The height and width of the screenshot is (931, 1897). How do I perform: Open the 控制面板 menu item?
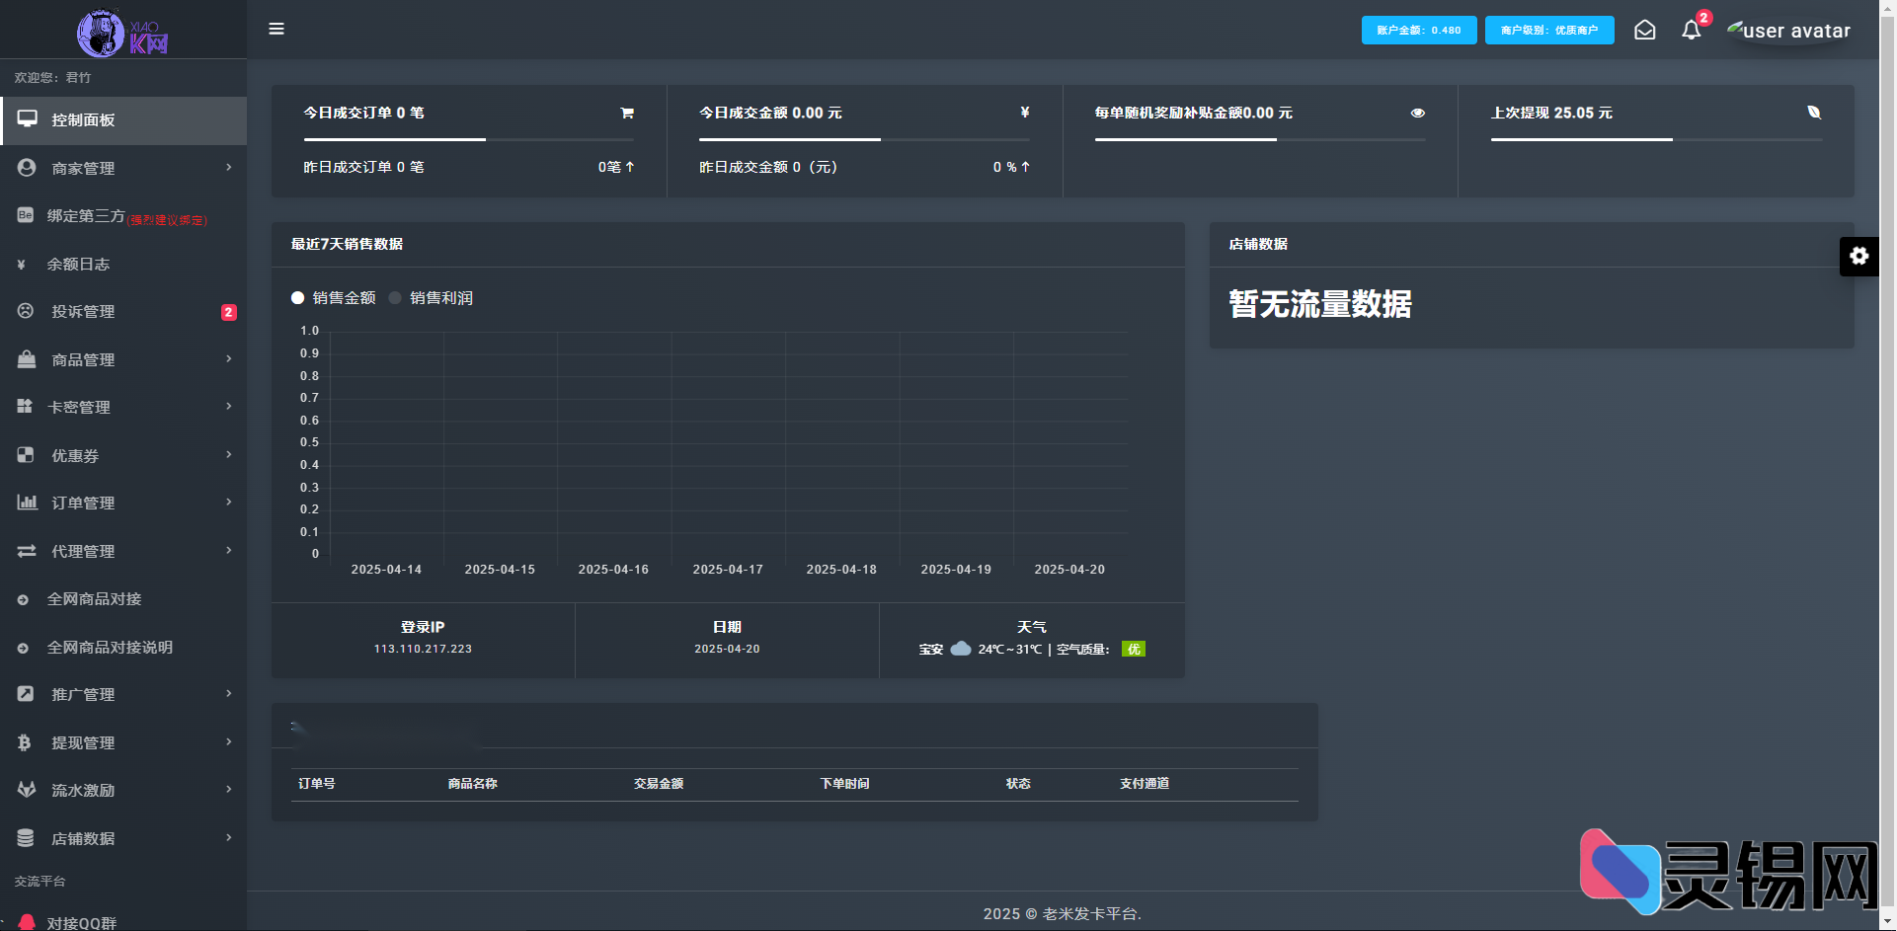coord(84,120)
